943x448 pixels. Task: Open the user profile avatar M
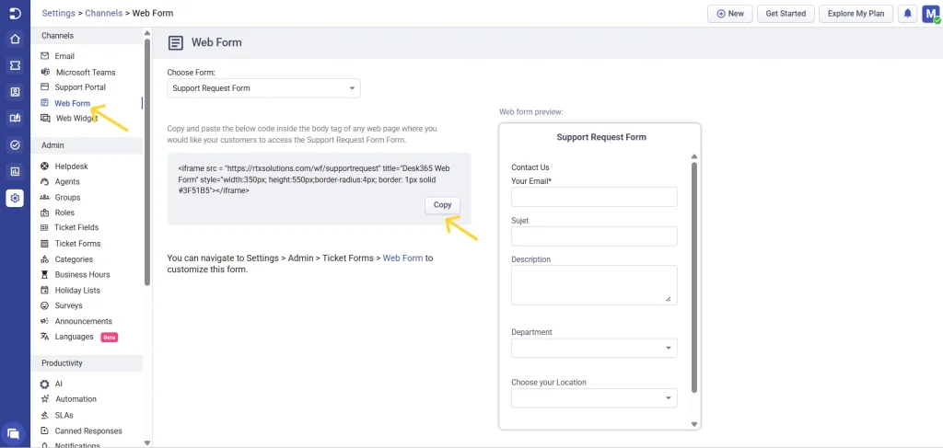(x=930, y=14)
